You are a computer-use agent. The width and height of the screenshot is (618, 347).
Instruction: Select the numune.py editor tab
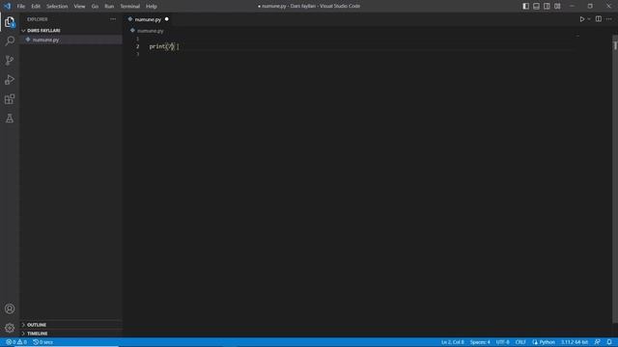[x=148, y=19]
